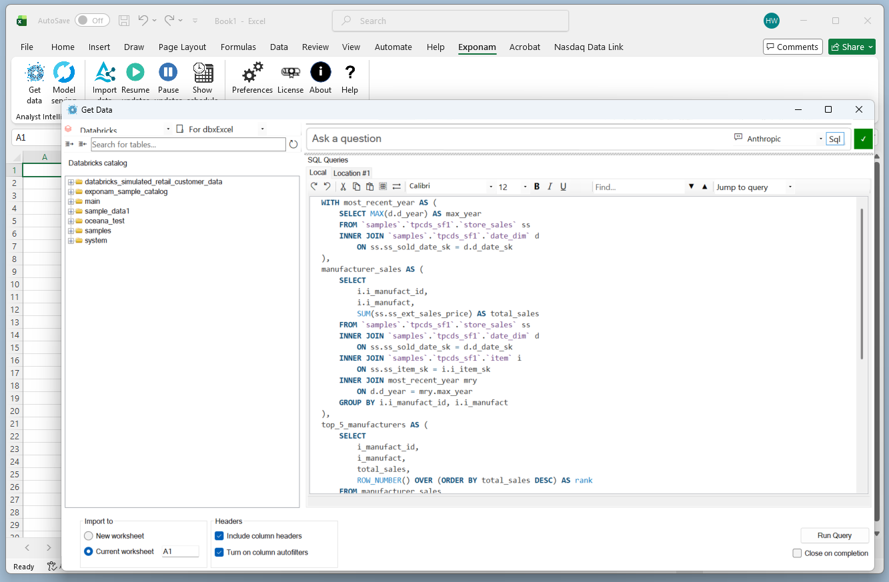
Task: Click the redo icon in SQL toolbar
Action: coord(314,187)
